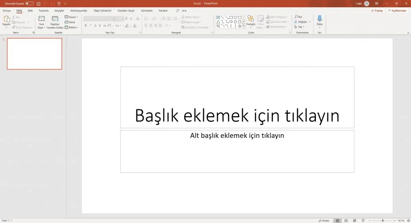Toggle Normal view button in status bar
The width and height of the screenshot is (411, 223).
[338, 221]
